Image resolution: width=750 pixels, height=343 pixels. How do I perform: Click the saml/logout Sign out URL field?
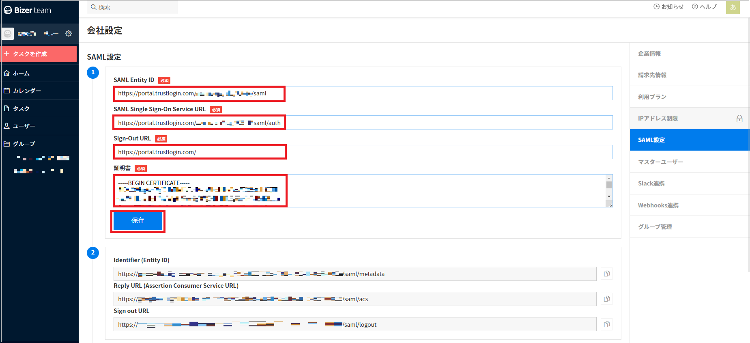(x=355, y=324)
